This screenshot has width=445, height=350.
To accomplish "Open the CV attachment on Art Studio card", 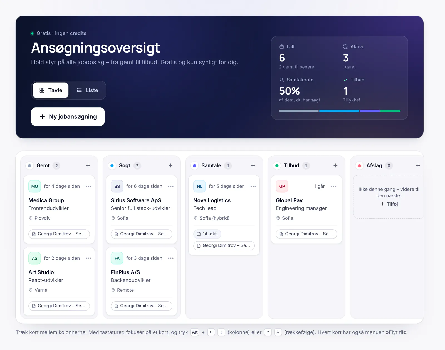I will pos(59,306).
